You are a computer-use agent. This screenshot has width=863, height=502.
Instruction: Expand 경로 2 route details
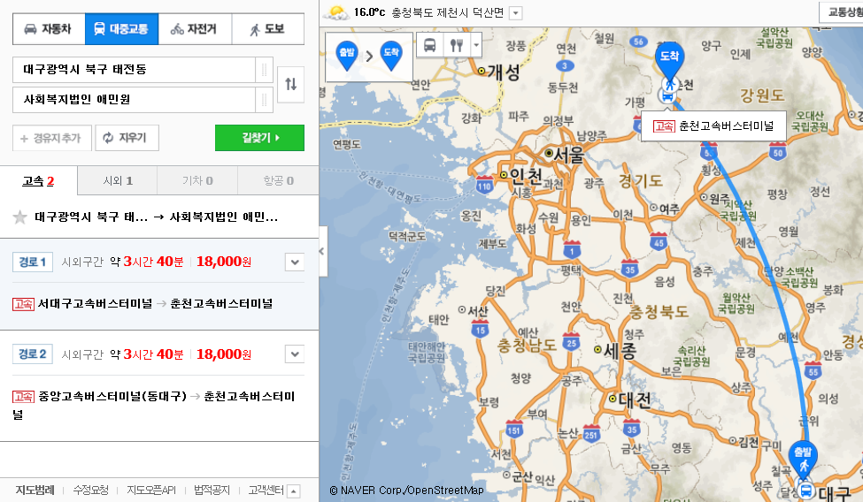295,354
